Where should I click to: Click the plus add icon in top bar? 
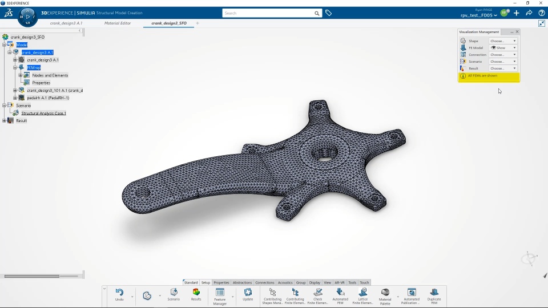click(517, 13)
